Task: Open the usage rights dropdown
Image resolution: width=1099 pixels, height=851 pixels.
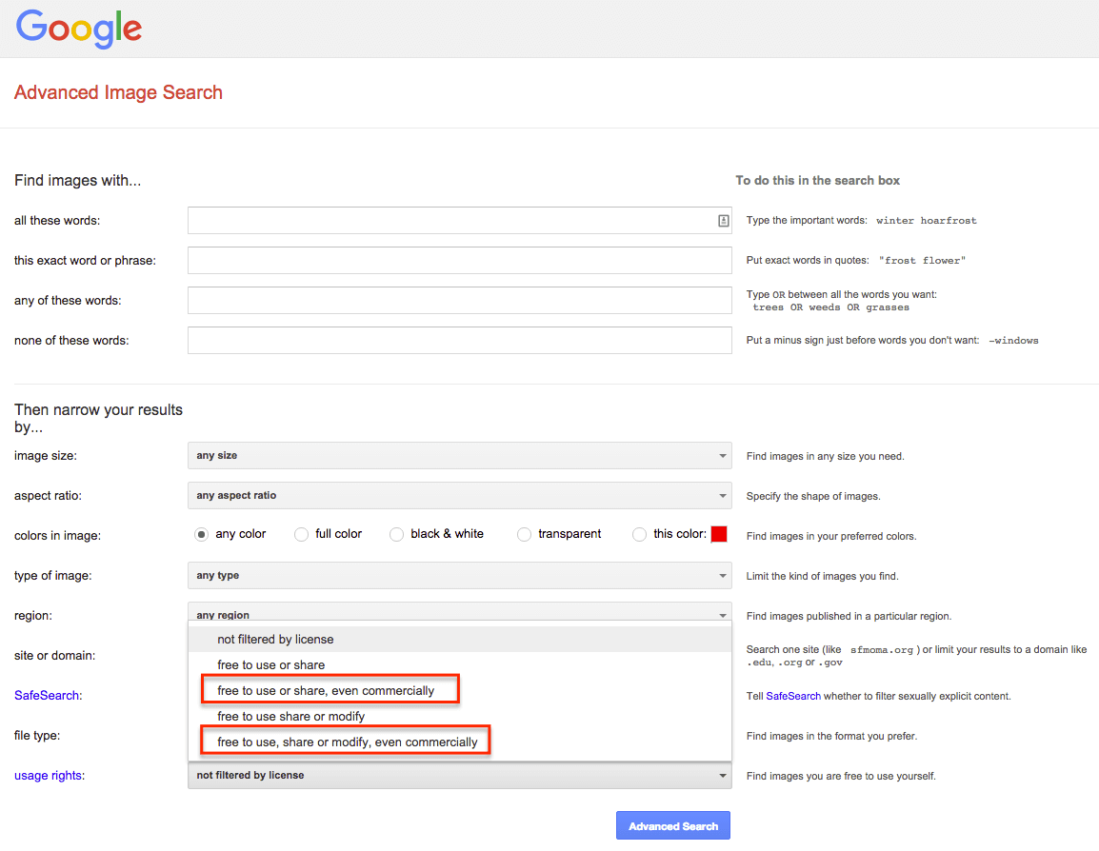Action: 460,776
